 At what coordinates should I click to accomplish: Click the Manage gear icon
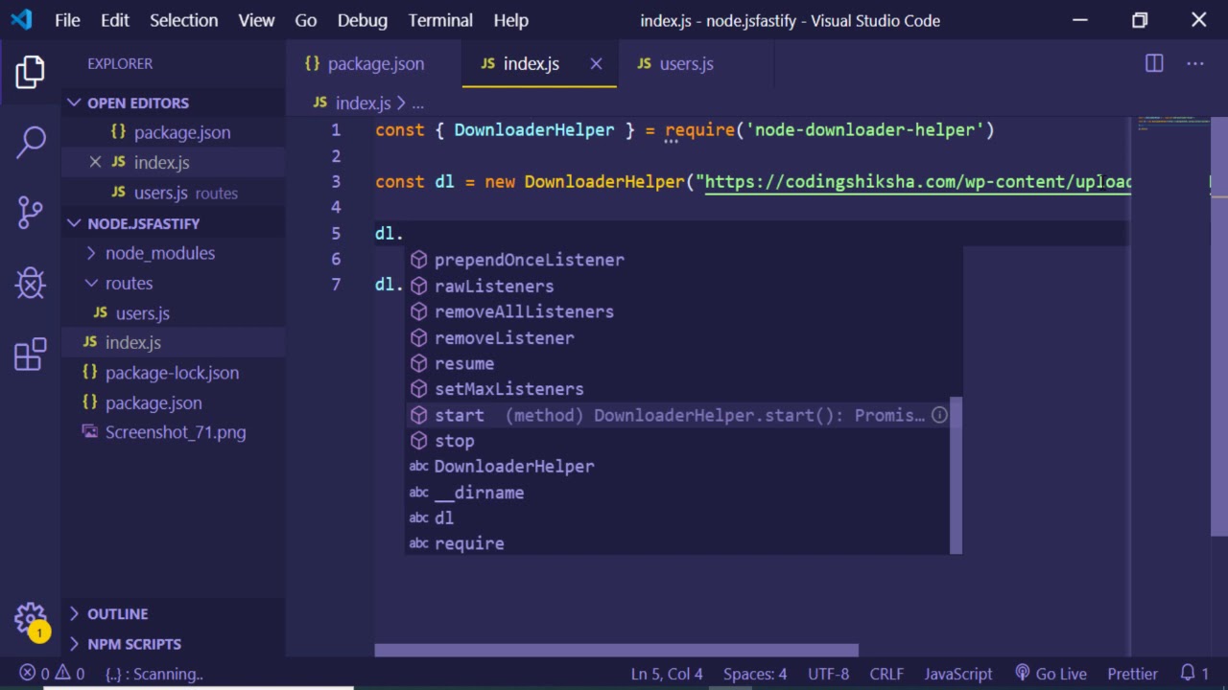pyautogui.click(x=31, y=618)
